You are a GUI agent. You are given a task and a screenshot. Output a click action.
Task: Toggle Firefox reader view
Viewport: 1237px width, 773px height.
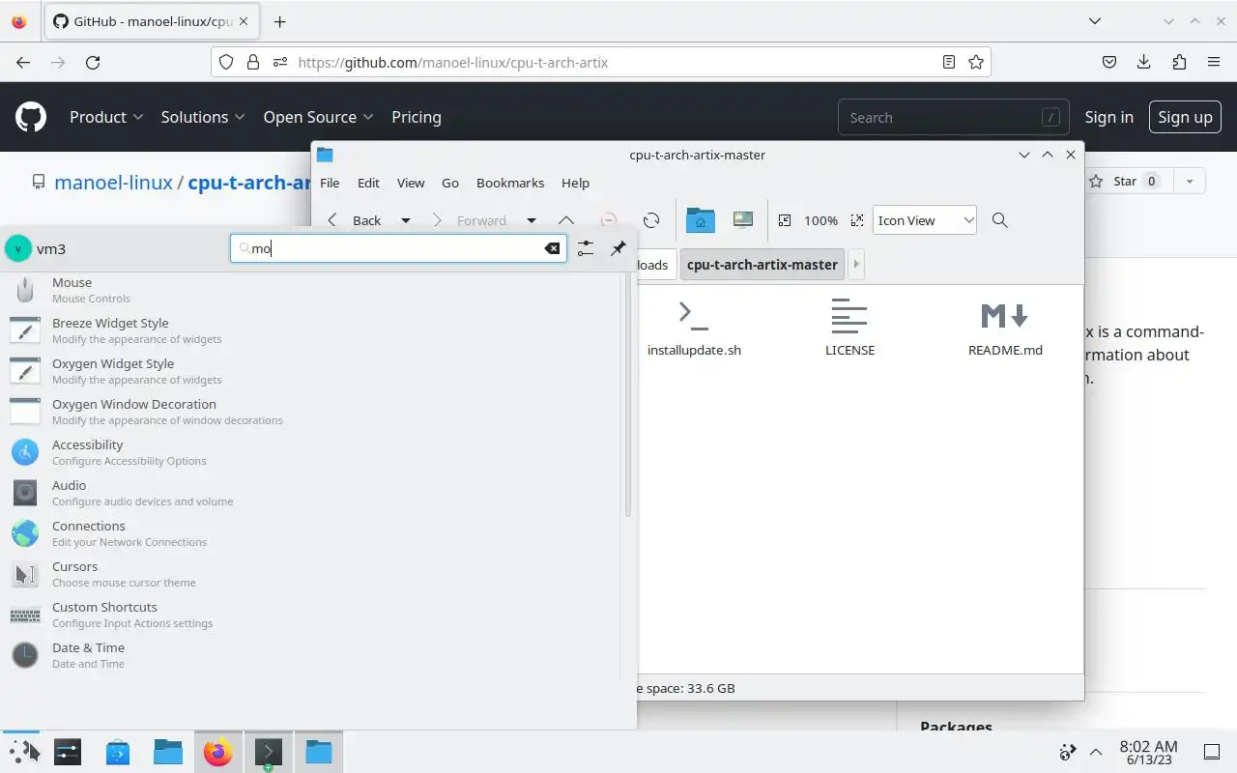pos(949,62)
